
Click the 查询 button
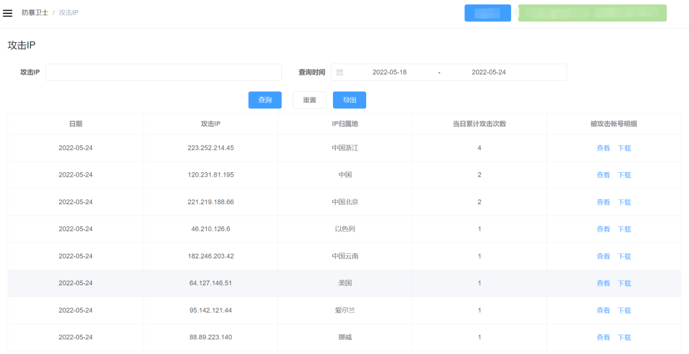(265, 100)
